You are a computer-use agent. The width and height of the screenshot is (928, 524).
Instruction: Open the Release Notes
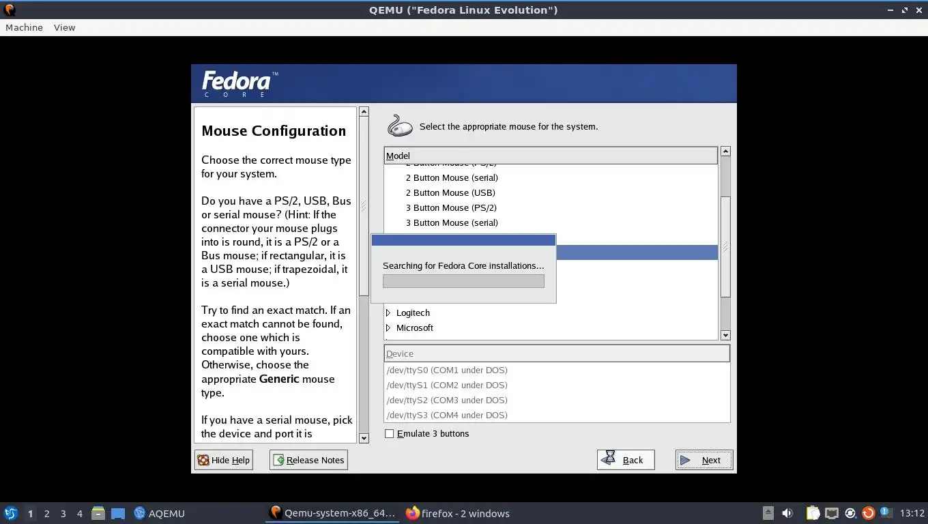pyautogui.click(x=308, y=460)
